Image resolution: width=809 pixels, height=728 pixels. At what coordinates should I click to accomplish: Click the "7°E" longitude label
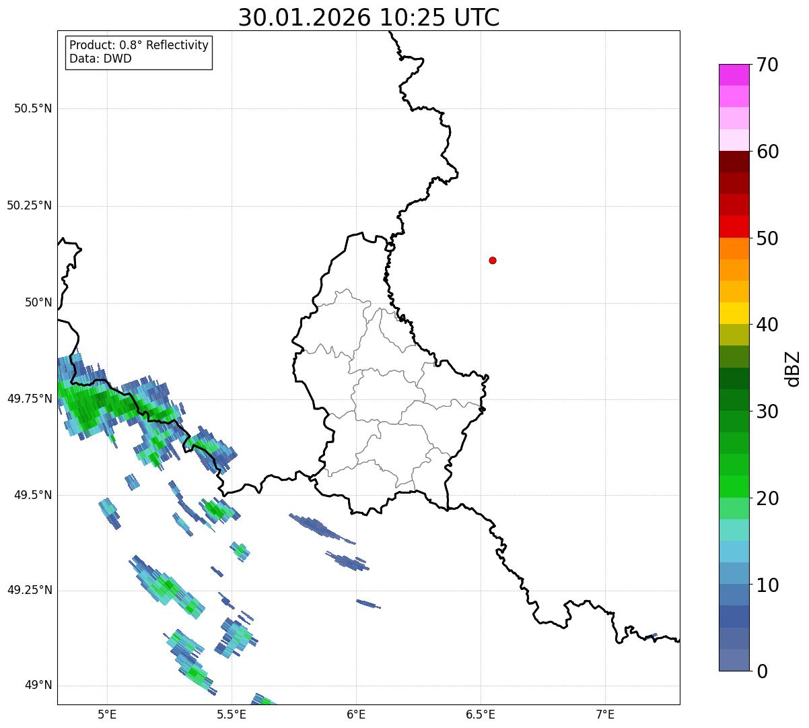click(605, 714)
